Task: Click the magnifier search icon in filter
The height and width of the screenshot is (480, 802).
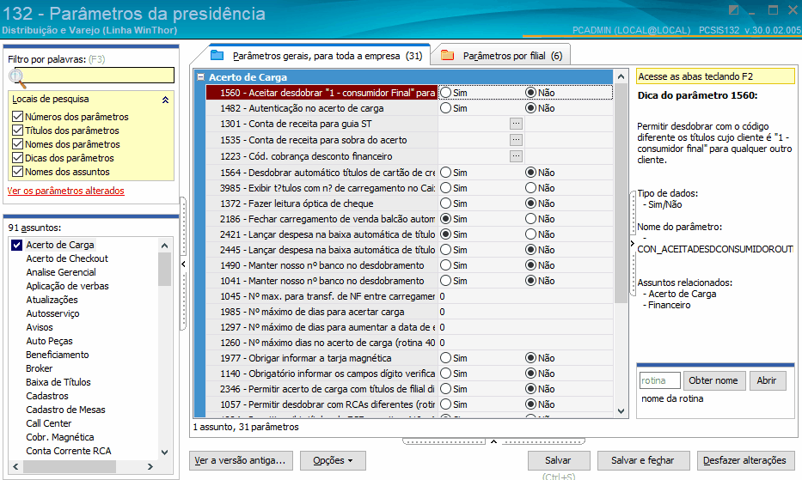Action: (17, 77)
